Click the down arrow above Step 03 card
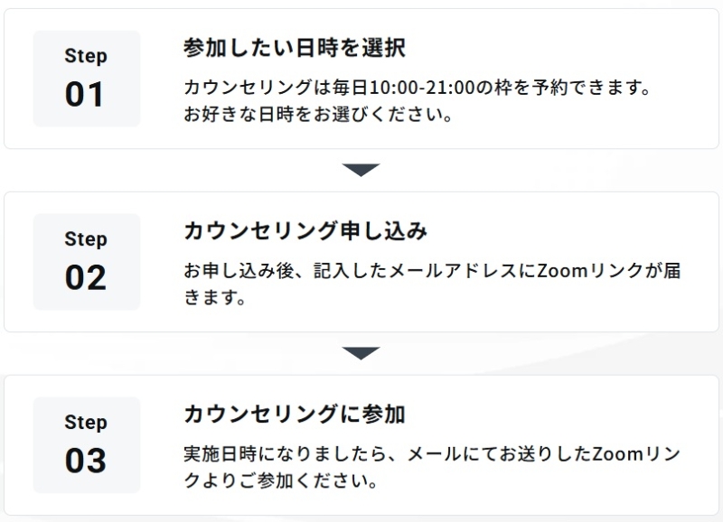This screenshot has height=522, width=723. 361,353
